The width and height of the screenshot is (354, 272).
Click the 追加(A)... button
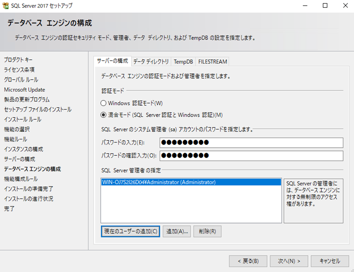(177, 231)
